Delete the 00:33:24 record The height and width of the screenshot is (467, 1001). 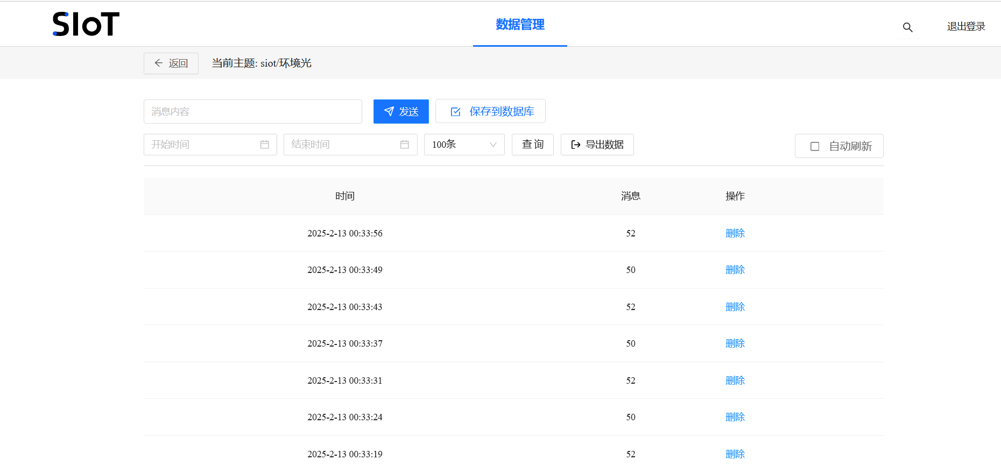point(735,417)
